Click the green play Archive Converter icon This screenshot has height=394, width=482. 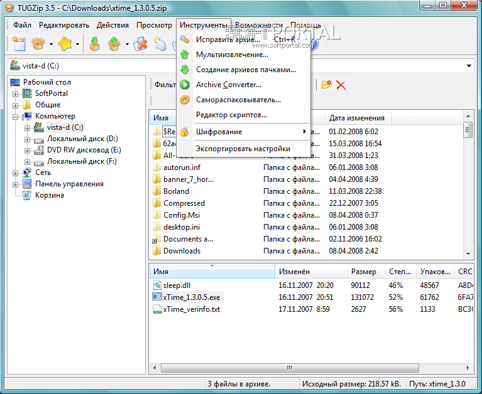tap(184, 85)
